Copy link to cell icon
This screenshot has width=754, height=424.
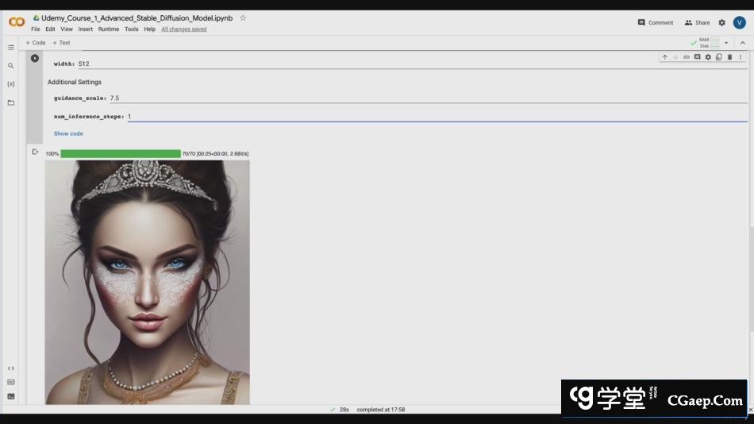coord(687,57)
